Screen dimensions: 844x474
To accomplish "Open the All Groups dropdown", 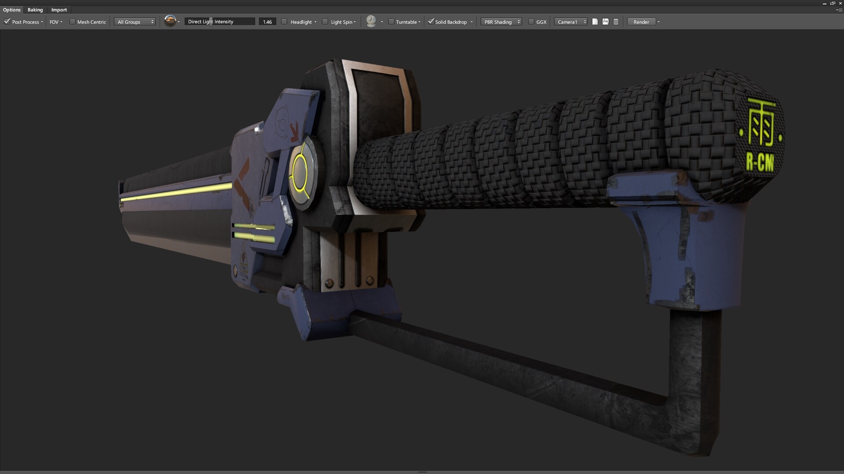I will [134, 21].
